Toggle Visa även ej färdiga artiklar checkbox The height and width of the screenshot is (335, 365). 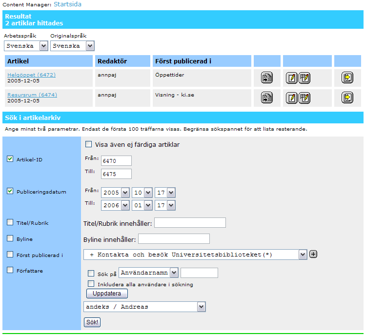tap(88, 144)
